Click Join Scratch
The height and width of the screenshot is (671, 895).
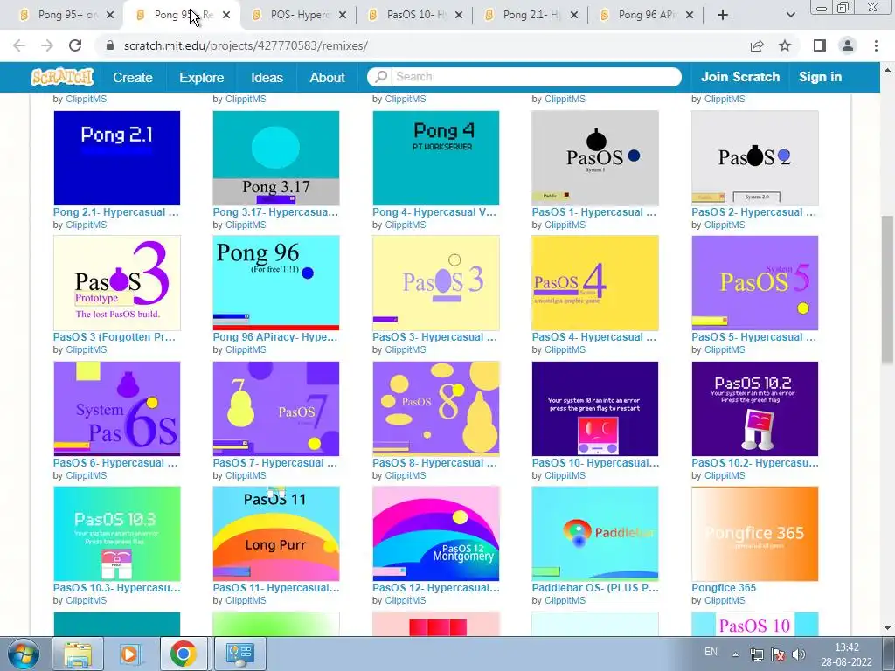(x=739, y=77)
